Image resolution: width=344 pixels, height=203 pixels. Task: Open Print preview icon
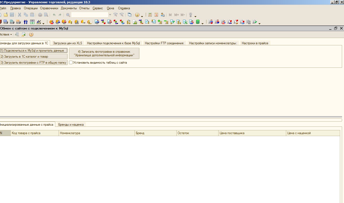(x=46, y=15)
